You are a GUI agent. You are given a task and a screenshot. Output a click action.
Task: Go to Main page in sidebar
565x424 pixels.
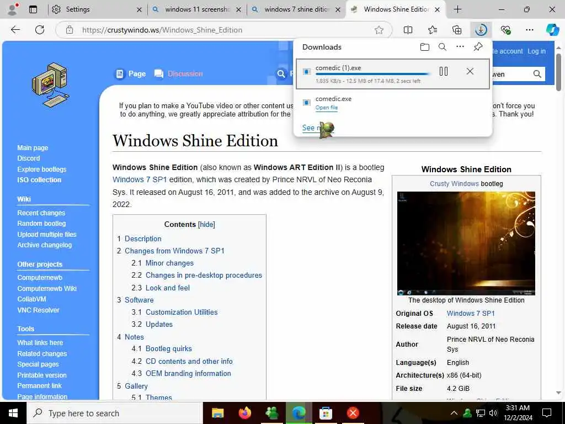point(33,148)
